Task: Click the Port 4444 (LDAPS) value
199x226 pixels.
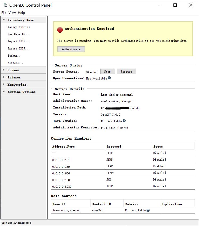Action: (114, 128)
